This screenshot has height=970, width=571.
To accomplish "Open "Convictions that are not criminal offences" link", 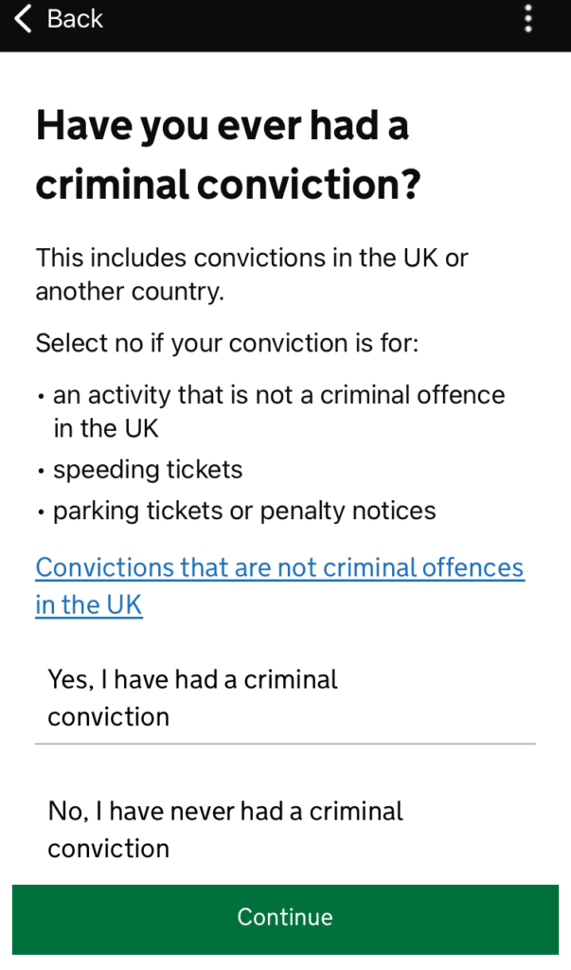I will pos(279,567).
